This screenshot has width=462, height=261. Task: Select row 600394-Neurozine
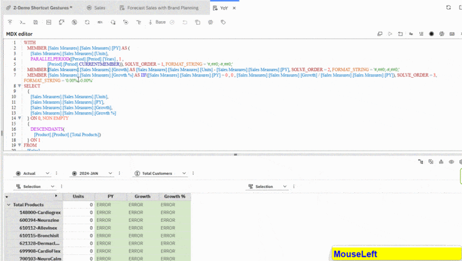pyautogui.click(x=34, y=220)
